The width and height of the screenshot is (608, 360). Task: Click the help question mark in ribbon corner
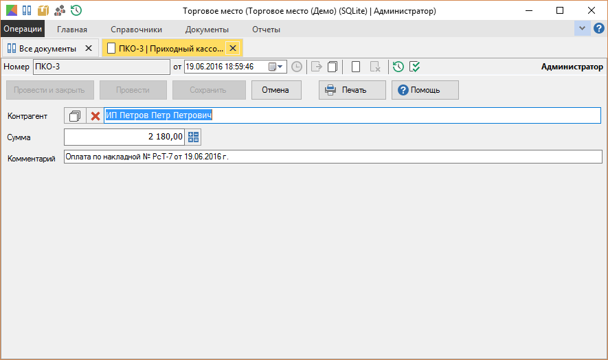[598, 28]
